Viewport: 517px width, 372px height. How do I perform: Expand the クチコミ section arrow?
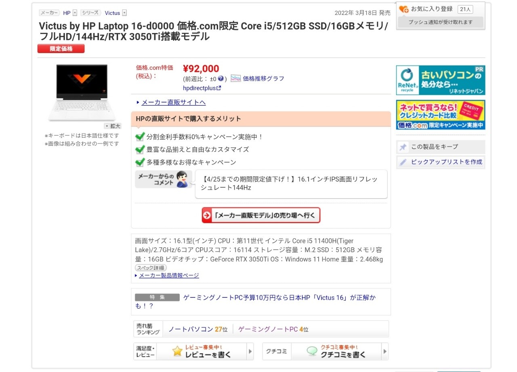(x=385, y=351)
